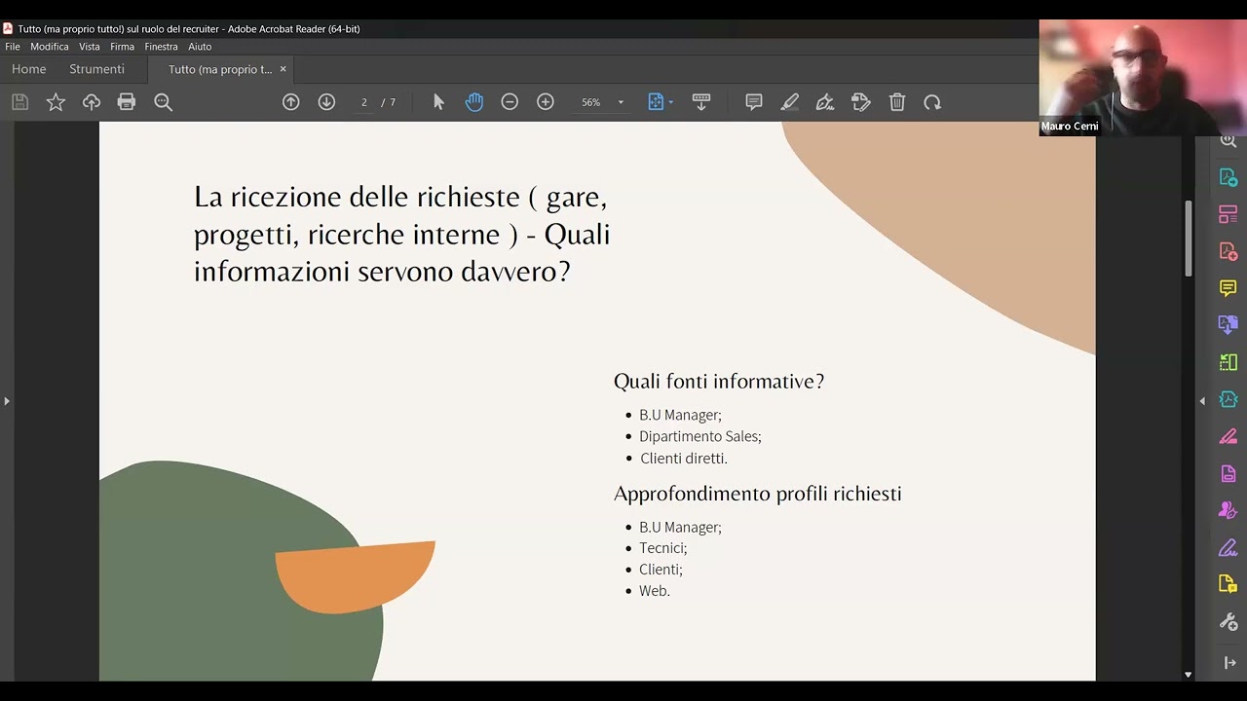Switch to the Strumenti tab

click(x=96, y=69)
